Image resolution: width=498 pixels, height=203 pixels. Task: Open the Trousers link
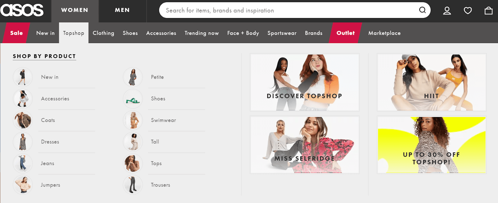pyautogui.click(x=161, y=185)
